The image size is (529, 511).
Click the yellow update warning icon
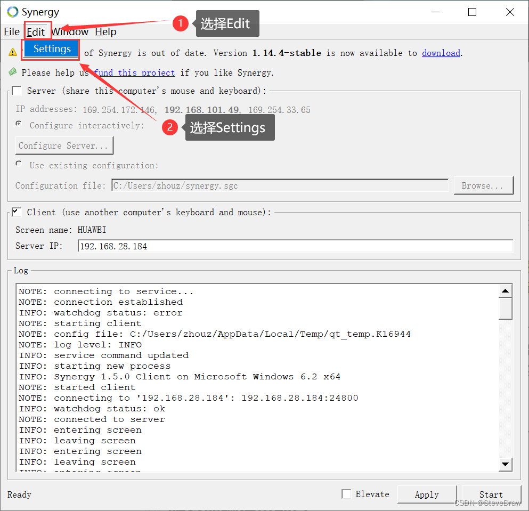(13, 52)
